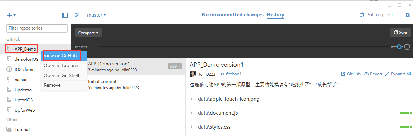The image size is (413, 136).
Task: Maximize the application window
Action: pos(400,5)
